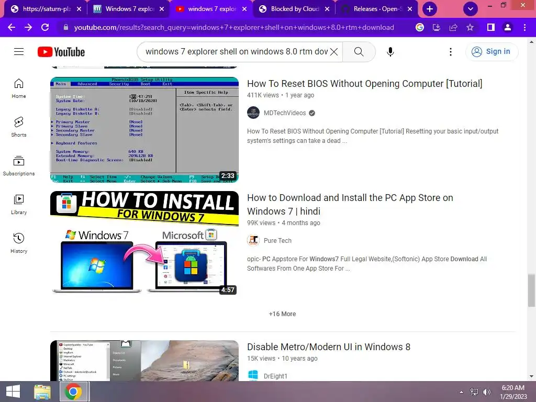Expand the +16 More results
Screen dimensions: 536x402
(x=282, y=314)
